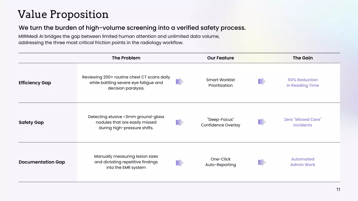Click the arrow after the EMR system problem
This screenshot has height=201, width=358.
(x=180, y=163)
